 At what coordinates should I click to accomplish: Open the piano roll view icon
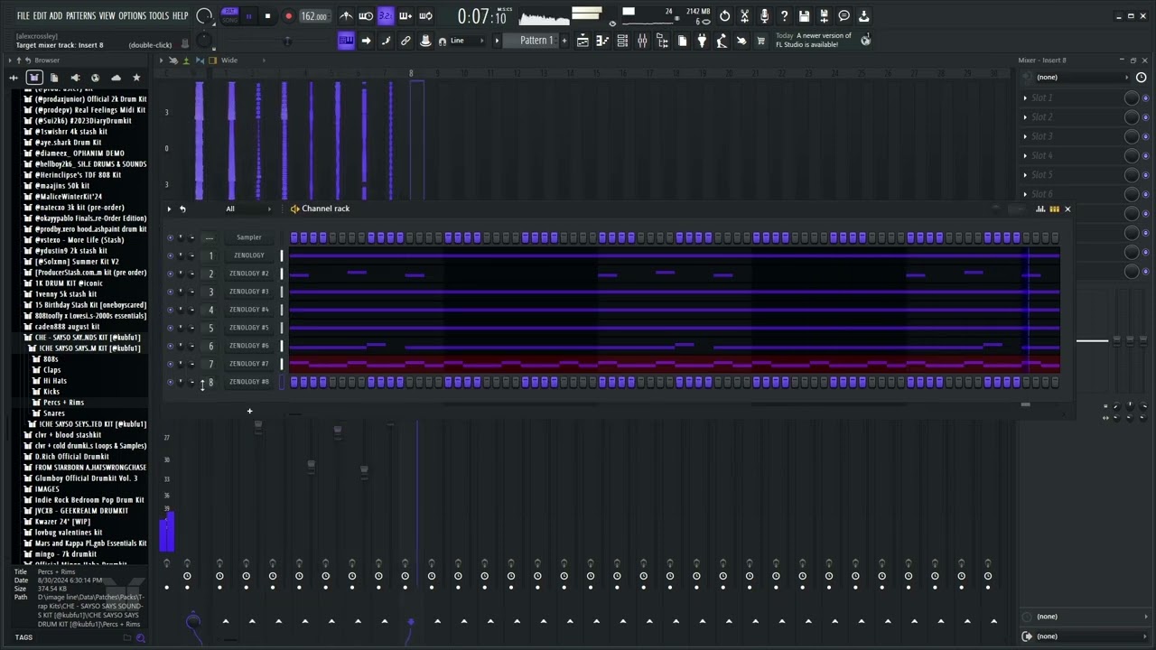[x=602, y=41]
